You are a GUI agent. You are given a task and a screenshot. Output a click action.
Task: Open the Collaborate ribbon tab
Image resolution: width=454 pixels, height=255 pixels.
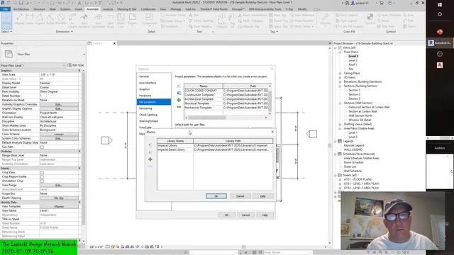[x=148, y=9]
